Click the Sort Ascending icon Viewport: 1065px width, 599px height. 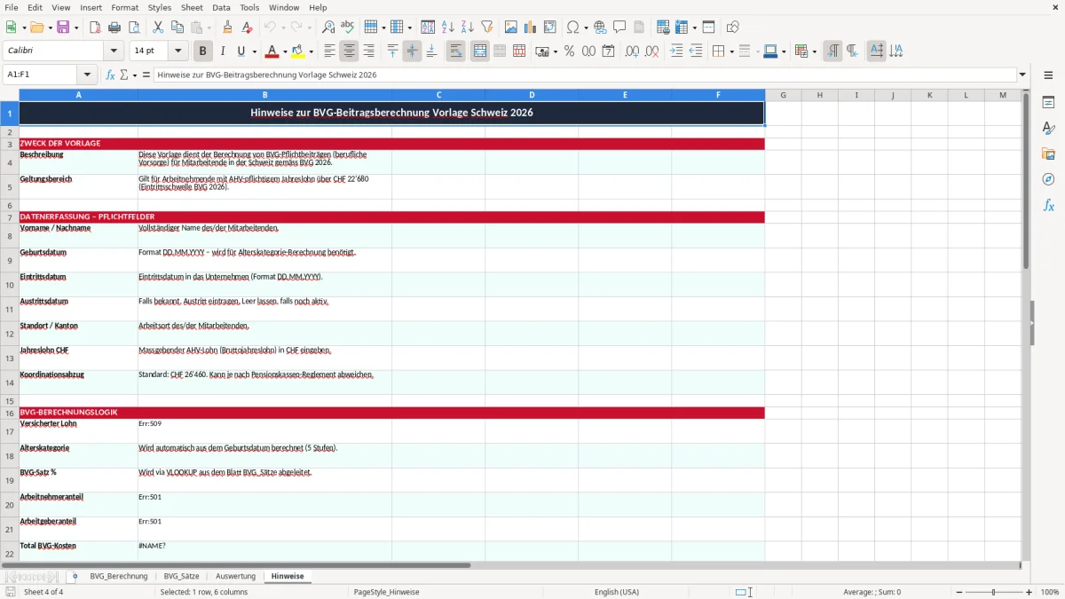coord(448,28)
